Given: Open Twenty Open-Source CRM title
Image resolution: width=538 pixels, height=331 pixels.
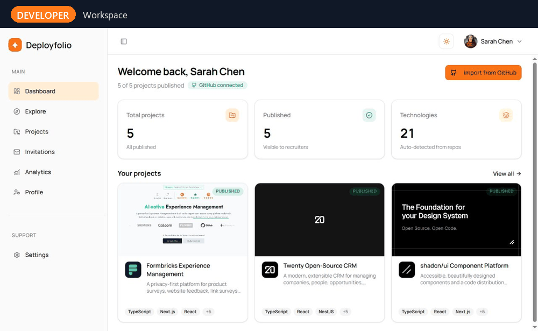Looking at the screenshot, I should [x=320, y=266].
